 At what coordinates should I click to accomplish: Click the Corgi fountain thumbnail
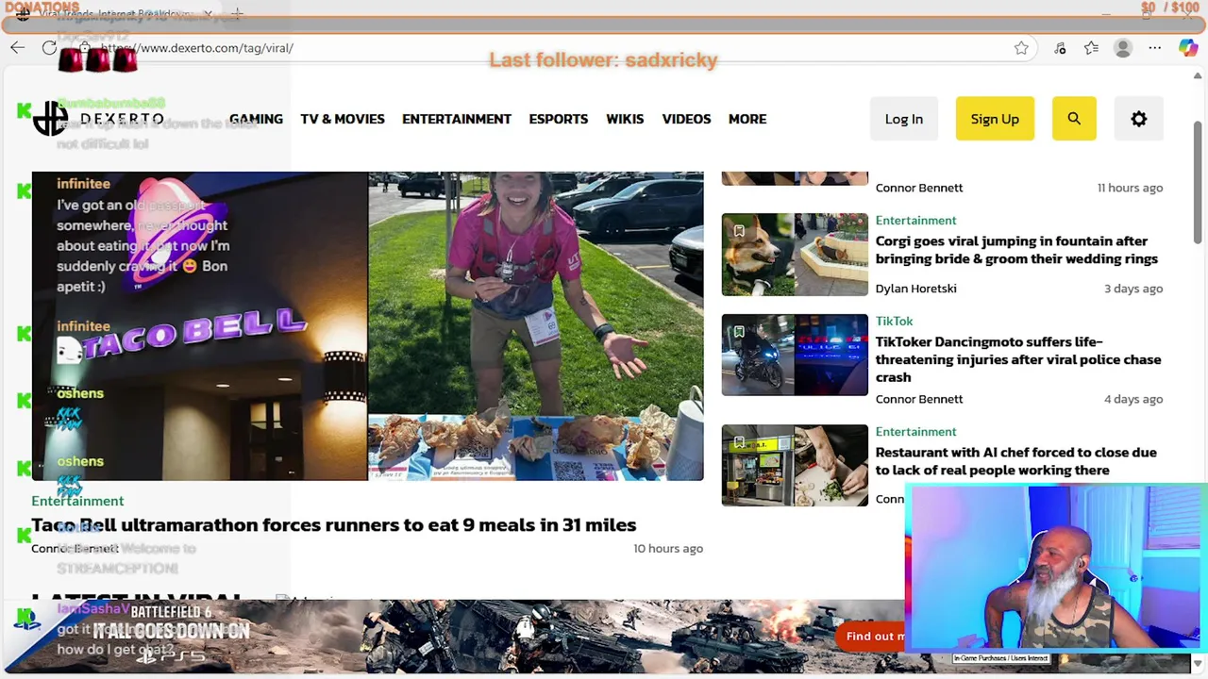click(x=795, y=255)
